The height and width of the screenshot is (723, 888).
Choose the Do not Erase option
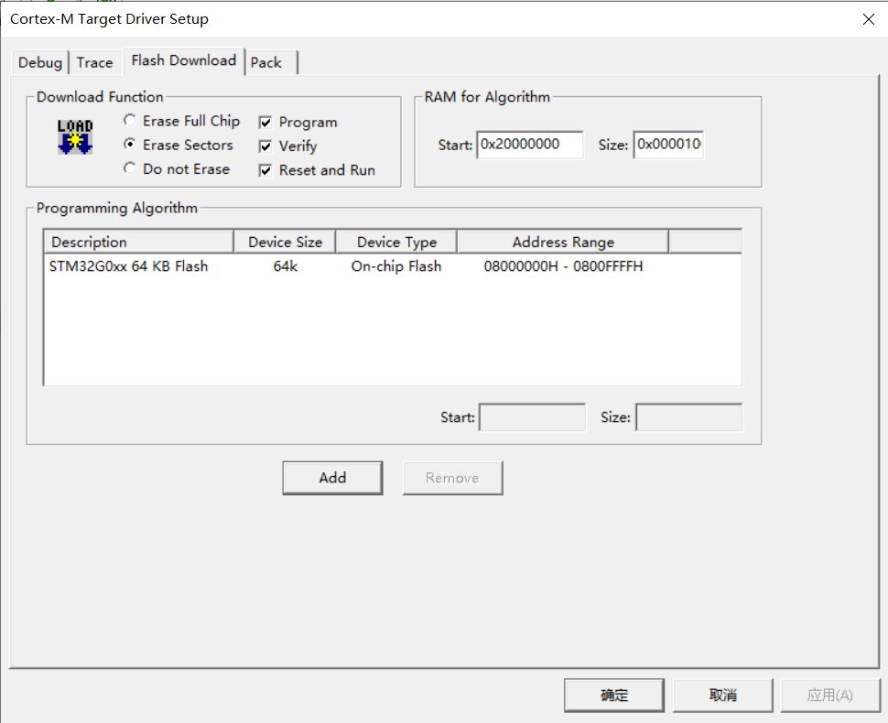coord(130,168)
